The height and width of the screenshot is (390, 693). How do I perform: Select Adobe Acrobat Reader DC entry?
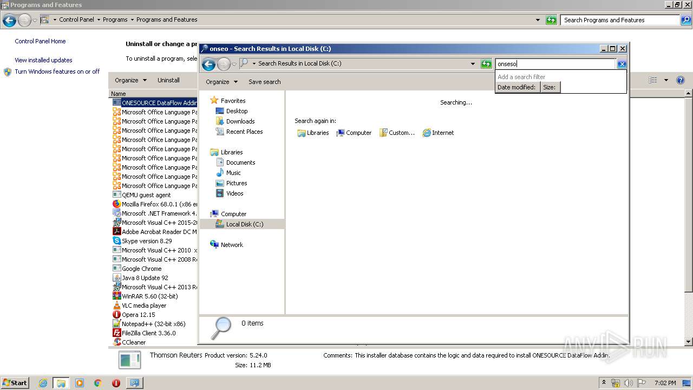pos(155,232)
